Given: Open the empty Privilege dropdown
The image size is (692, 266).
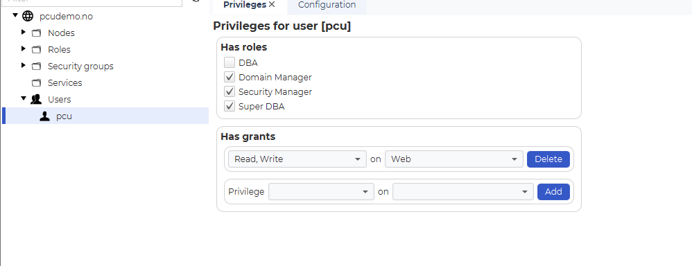Looking at the screenshot, I should [x=321, y=191].
